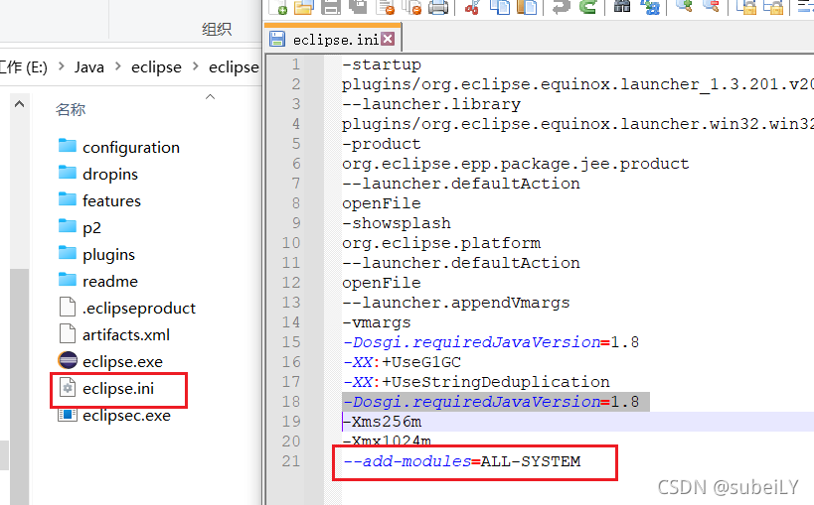Select the .eclipseproduct file

[x=138, y=308]
